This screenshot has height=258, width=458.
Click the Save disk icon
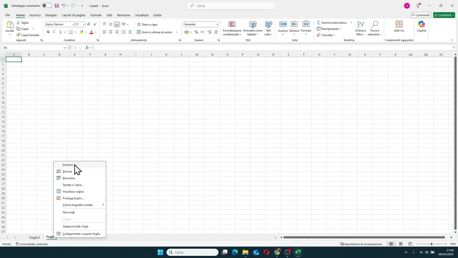57,6
